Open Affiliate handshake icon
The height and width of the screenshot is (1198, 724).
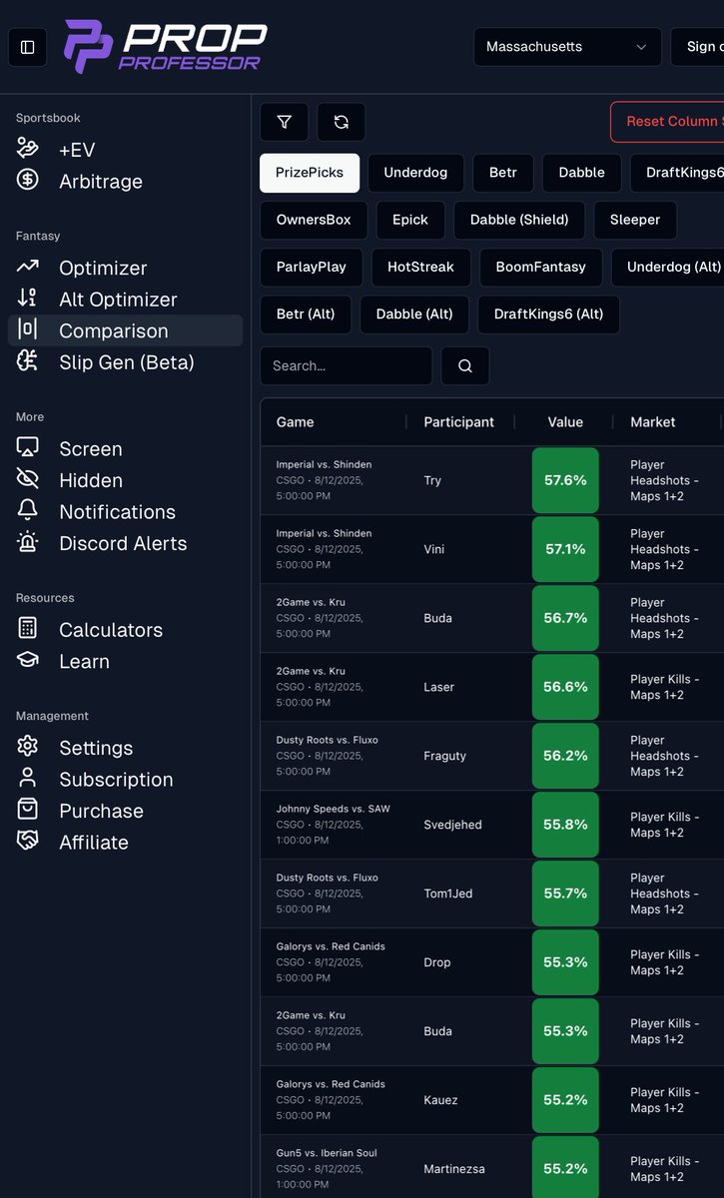pyautogui.click(x=28, y=842)
